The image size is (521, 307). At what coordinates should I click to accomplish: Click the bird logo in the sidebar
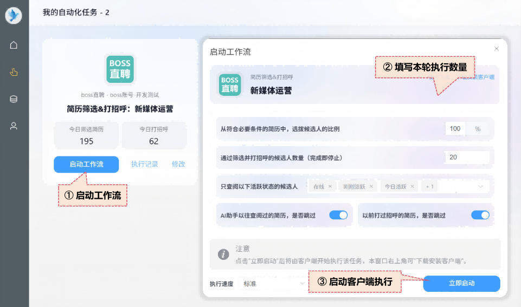(14, 16)
